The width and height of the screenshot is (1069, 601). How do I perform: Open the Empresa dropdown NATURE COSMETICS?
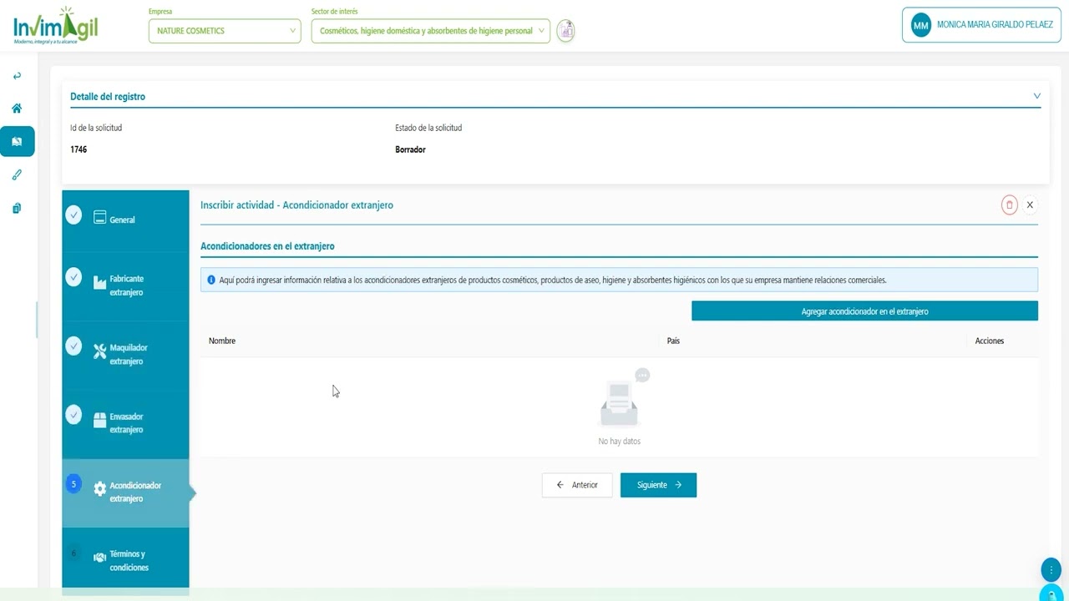[225, 31]
